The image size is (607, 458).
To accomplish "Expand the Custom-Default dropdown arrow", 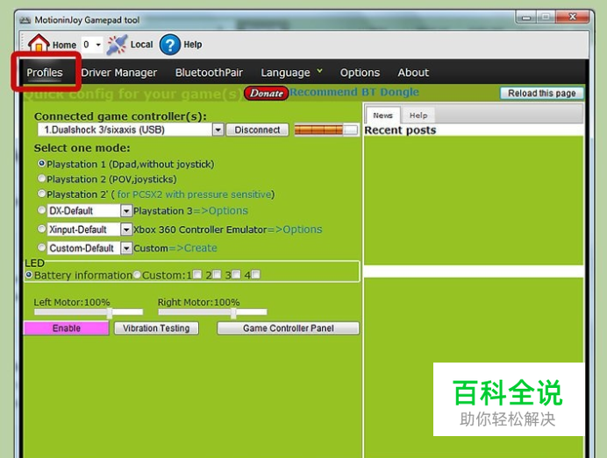I will pos(126,248).
